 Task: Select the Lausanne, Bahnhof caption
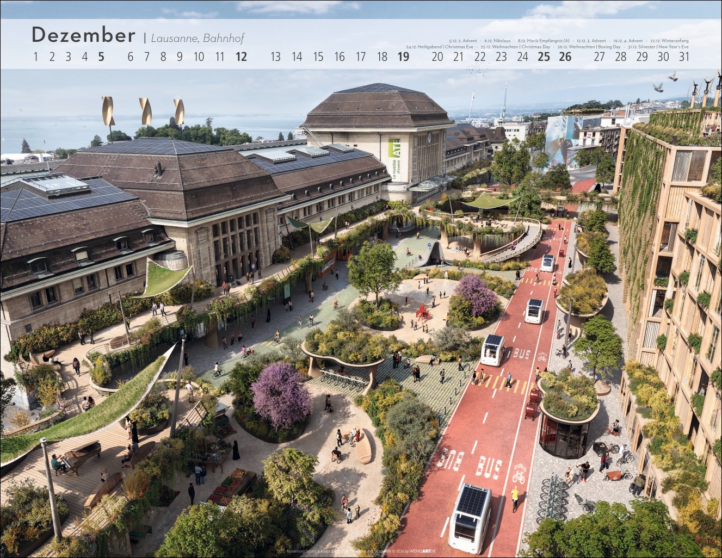(198, 38)
